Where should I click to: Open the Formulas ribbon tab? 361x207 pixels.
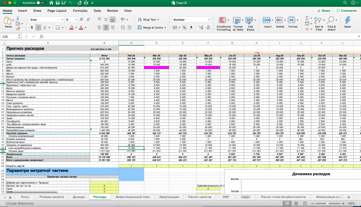coord(80,11)
